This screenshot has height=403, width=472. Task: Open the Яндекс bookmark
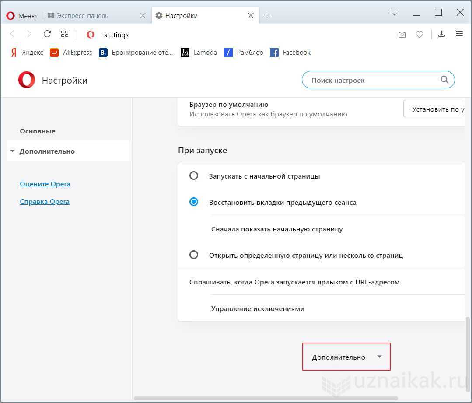[x=27, y=53]
